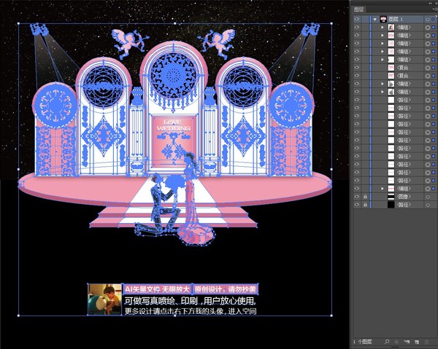Click the "原创设计，请勿抄袭" banner on canvas
The height and width of the screenshot is (349, 438).
click(x=225, y=289)
